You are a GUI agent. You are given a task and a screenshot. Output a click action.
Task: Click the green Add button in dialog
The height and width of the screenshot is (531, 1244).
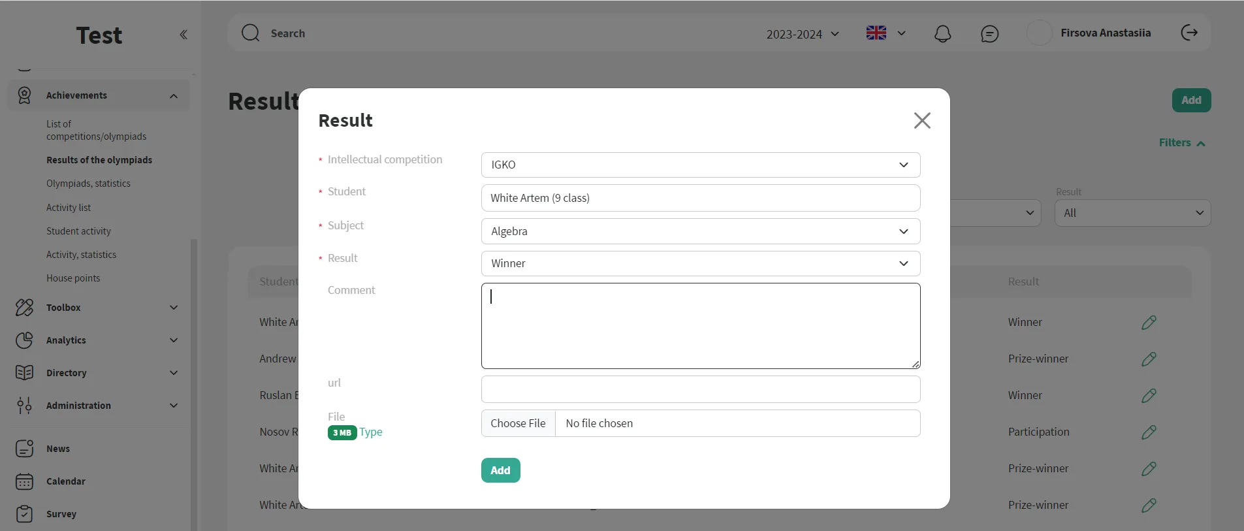(x=500, y=470)
